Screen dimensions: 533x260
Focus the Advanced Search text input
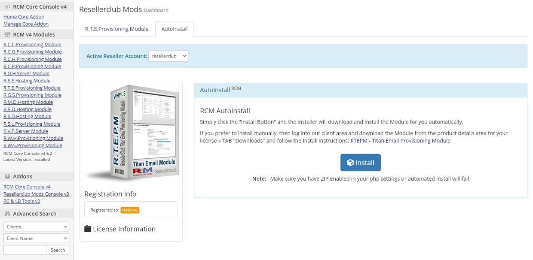tap(25, 250)
